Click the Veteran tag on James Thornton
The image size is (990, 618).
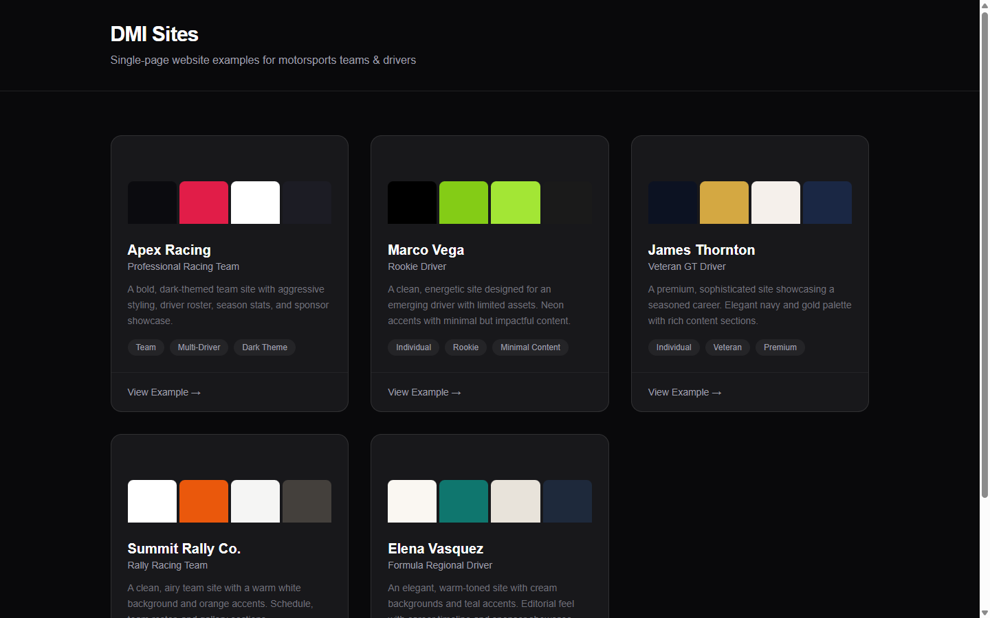coord(727,347)
